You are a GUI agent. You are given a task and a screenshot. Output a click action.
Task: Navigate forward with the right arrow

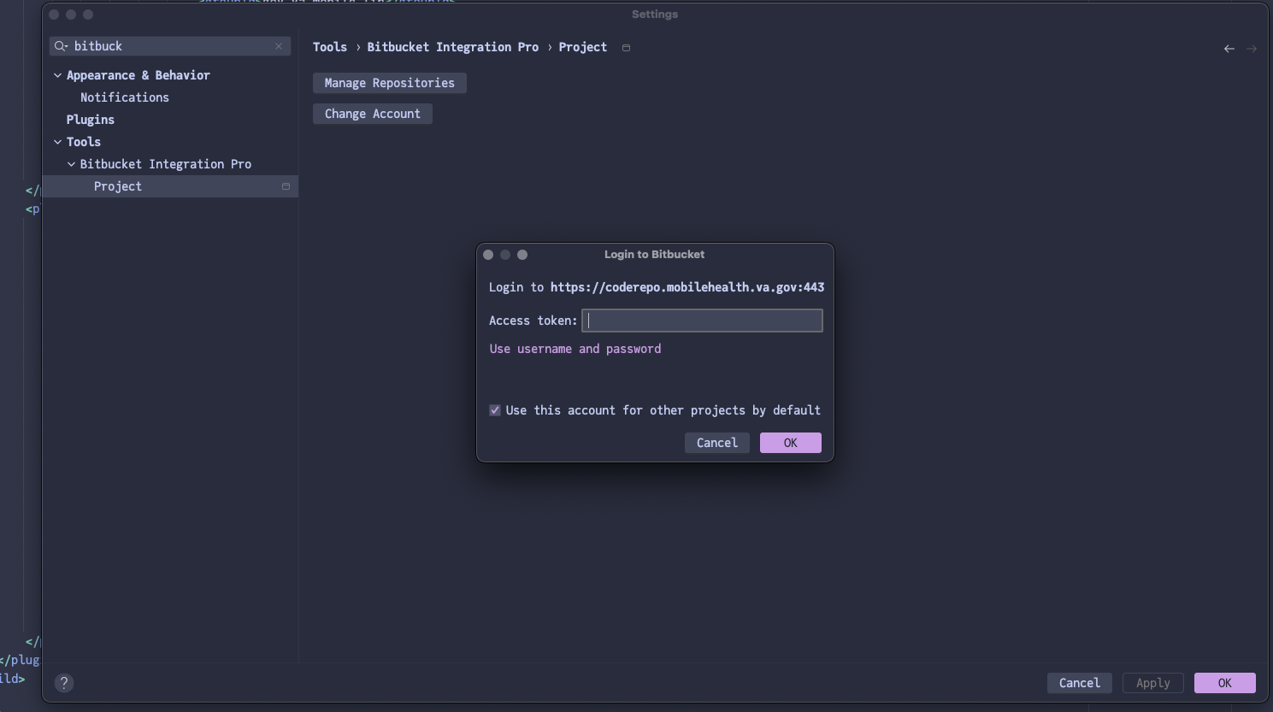pos(1252,49)
